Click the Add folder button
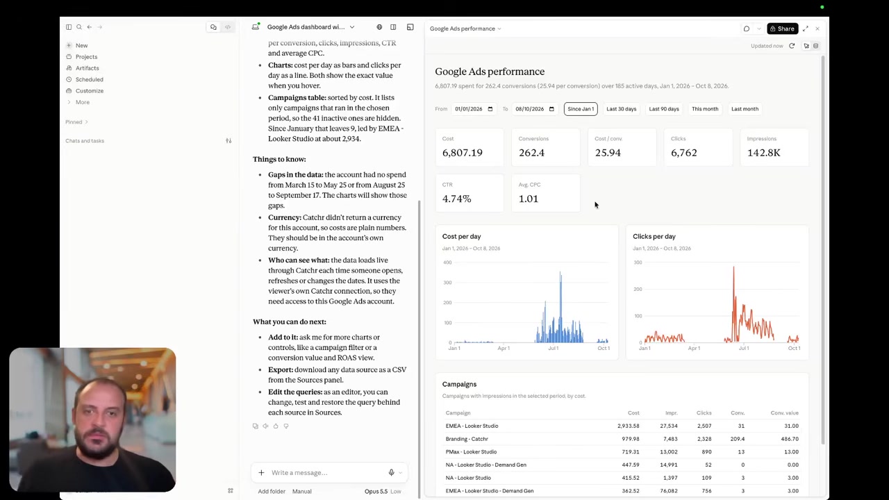The height and width of the screenshot is (500, 889). pos(272,492)
